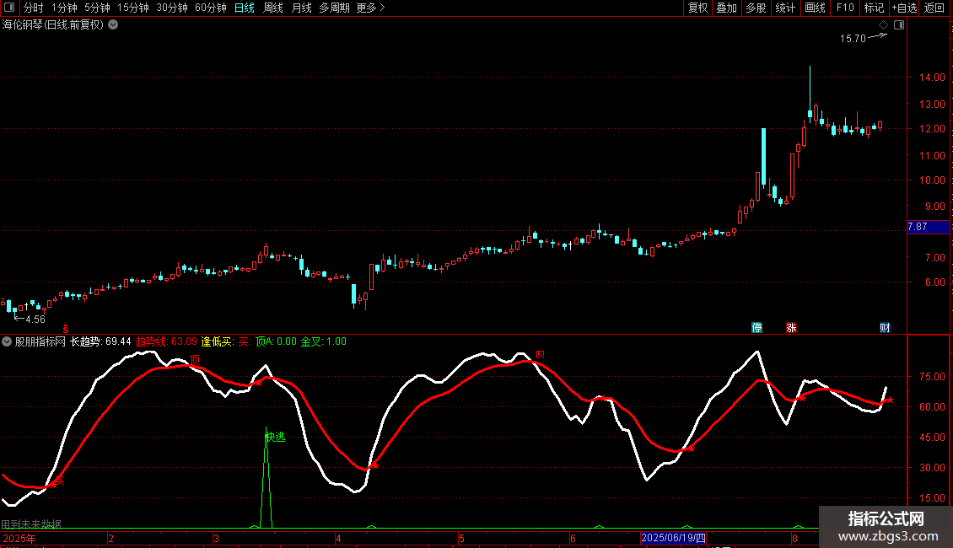
Task: Open the 多股 multi-stock view
Action: (x=756, y=8)
